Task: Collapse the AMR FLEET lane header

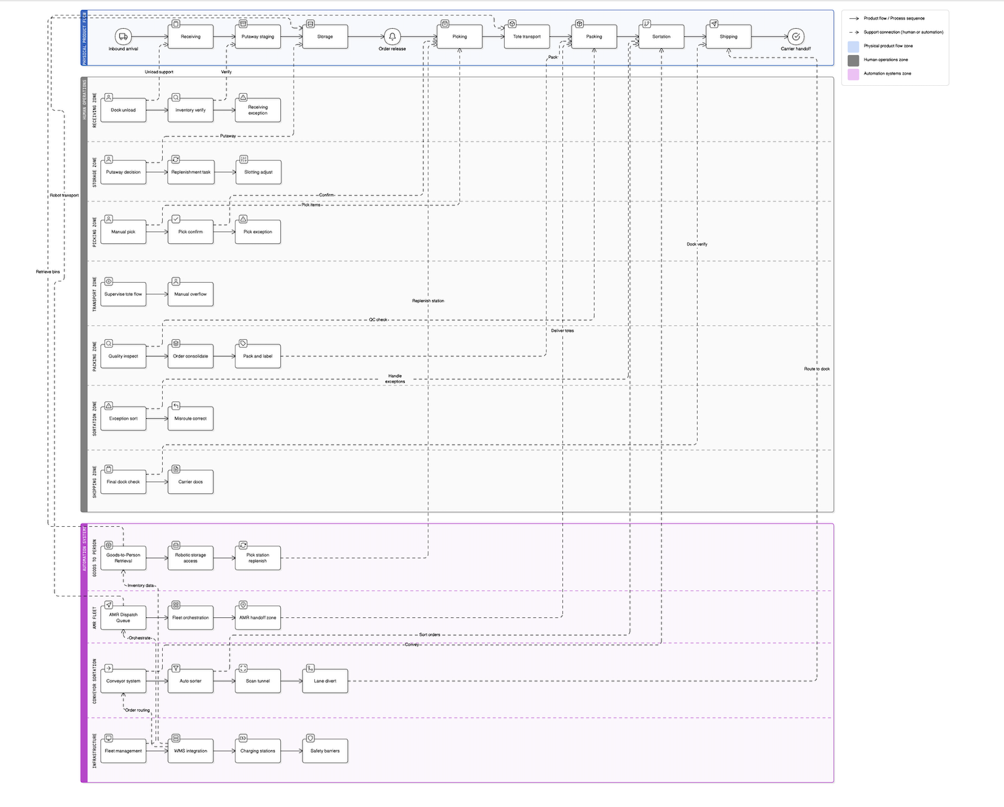Action: pos(96,617)
